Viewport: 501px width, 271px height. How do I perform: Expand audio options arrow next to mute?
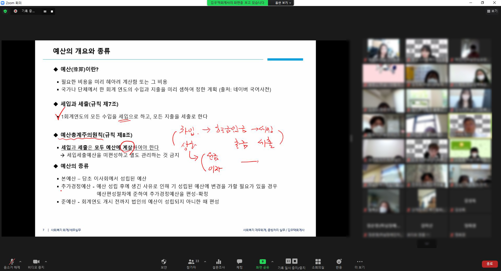[x=20, y=262]
